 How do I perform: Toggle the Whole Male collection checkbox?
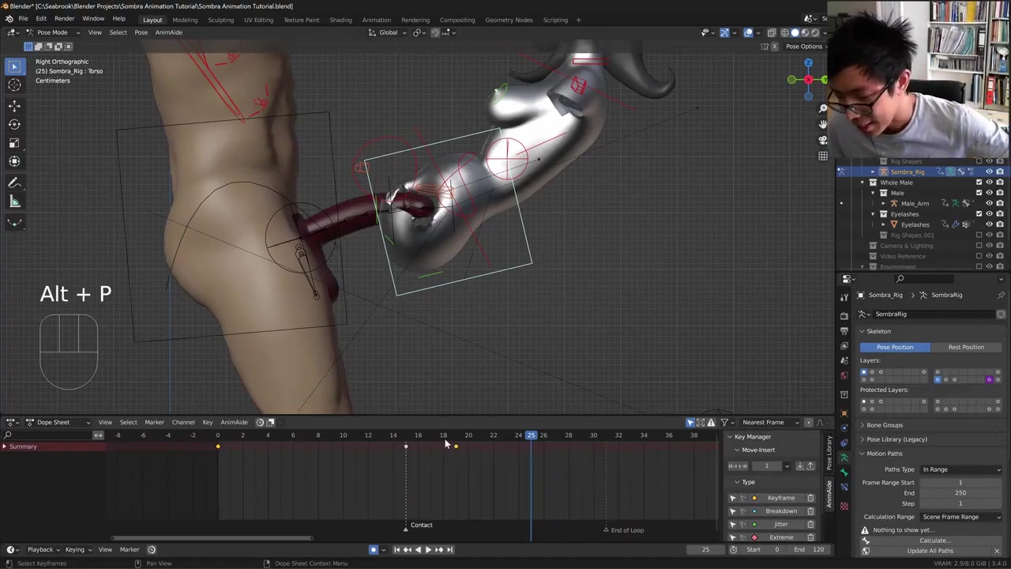(979, 183)
